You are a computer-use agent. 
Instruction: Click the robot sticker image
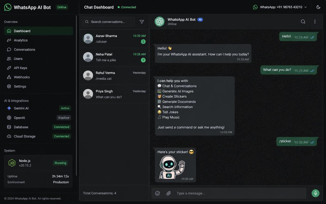pos(172,167)
